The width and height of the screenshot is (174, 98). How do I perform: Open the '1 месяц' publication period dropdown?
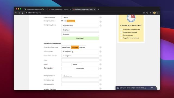[x=80, y=17]
